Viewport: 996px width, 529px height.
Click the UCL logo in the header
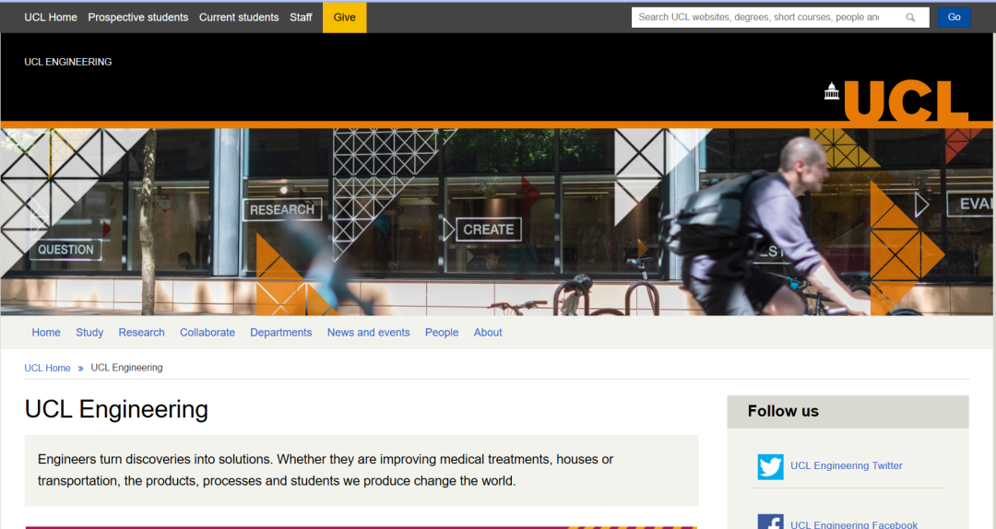coord(896,101)
